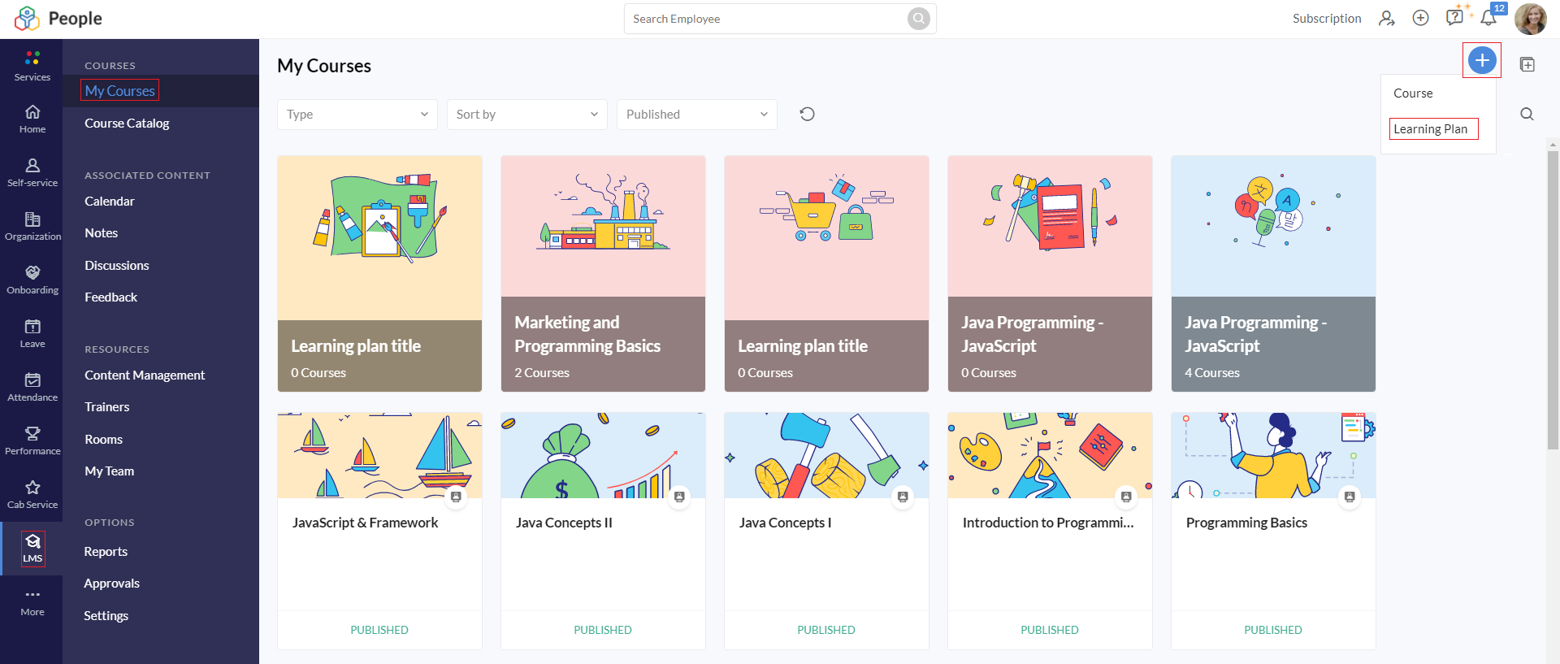Open Calendar under Associated Content
This screenshot has width=1560, height=664.
click(x=110, y=202)
